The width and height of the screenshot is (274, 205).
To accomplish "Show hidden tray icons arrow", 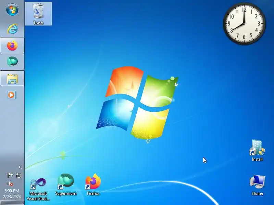I will click(20, 167).
